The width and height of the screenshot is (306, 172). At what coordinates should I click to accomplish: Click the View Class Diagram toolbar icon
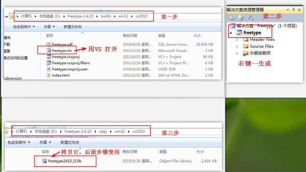click(251, 18)
